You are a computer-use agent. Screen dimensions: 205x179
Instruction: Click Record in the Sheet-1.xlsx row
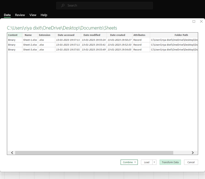point(141,40)
